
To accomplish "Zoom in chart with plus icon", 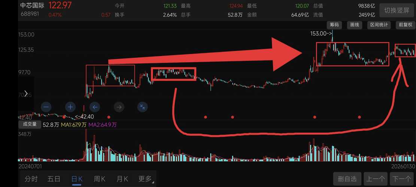I will (70, 107).
